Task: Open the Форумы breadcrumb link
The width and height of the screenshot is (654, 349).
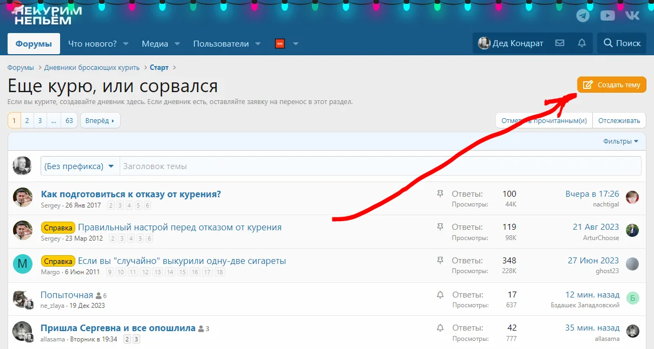Action: click(21, 68)
